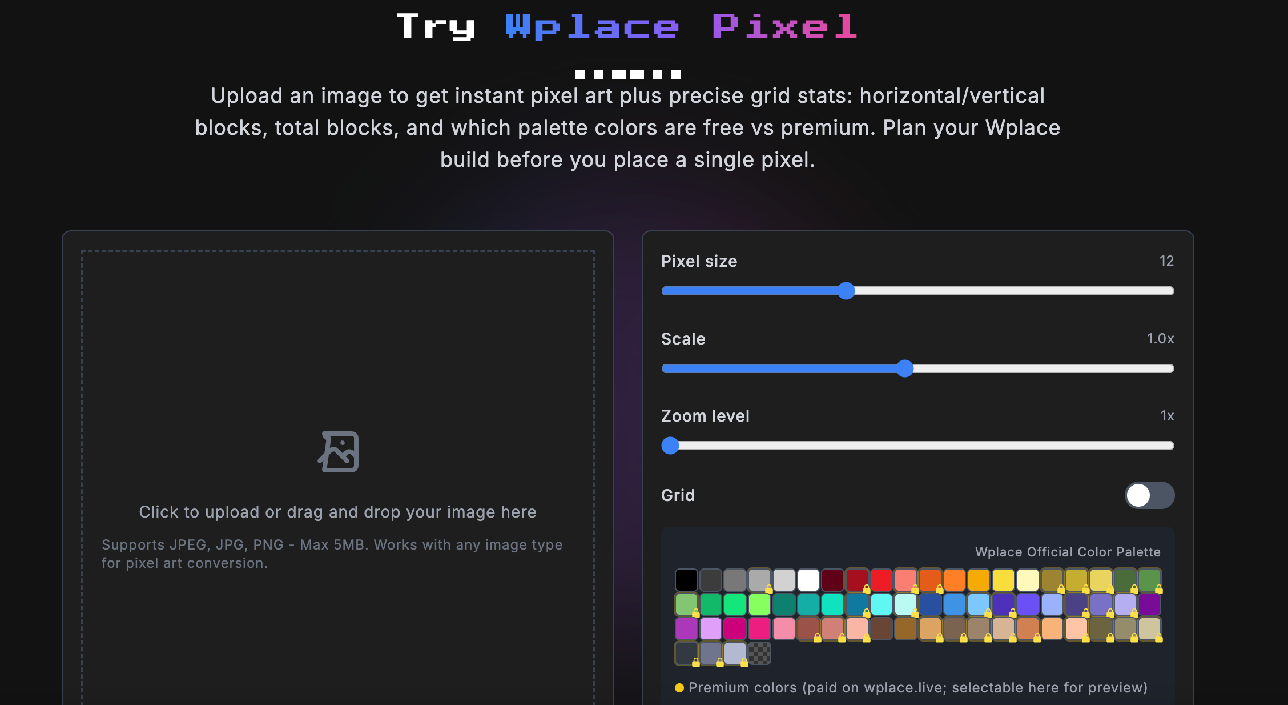This screenshot has height=705, width=1288.
Task: Click the pale cream yellow swatch
Action: pos(1028,580)
